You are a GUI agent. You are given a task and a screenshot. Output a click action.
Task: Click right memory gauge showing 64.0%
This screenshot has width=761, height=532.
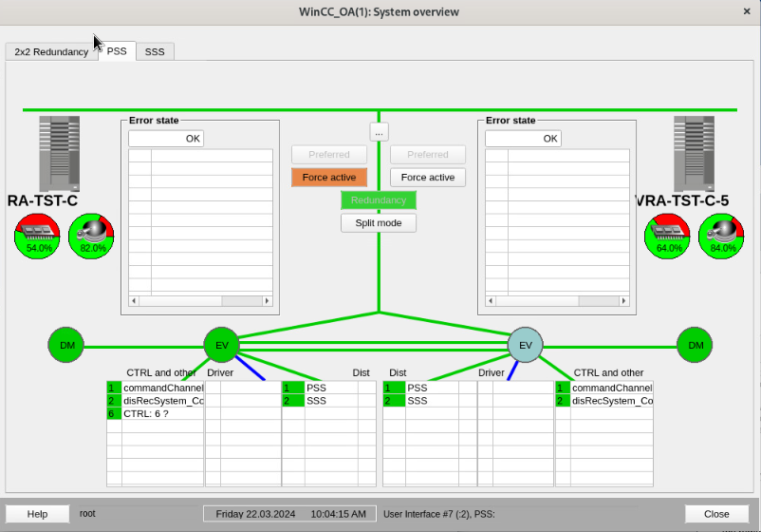[668, 236]
